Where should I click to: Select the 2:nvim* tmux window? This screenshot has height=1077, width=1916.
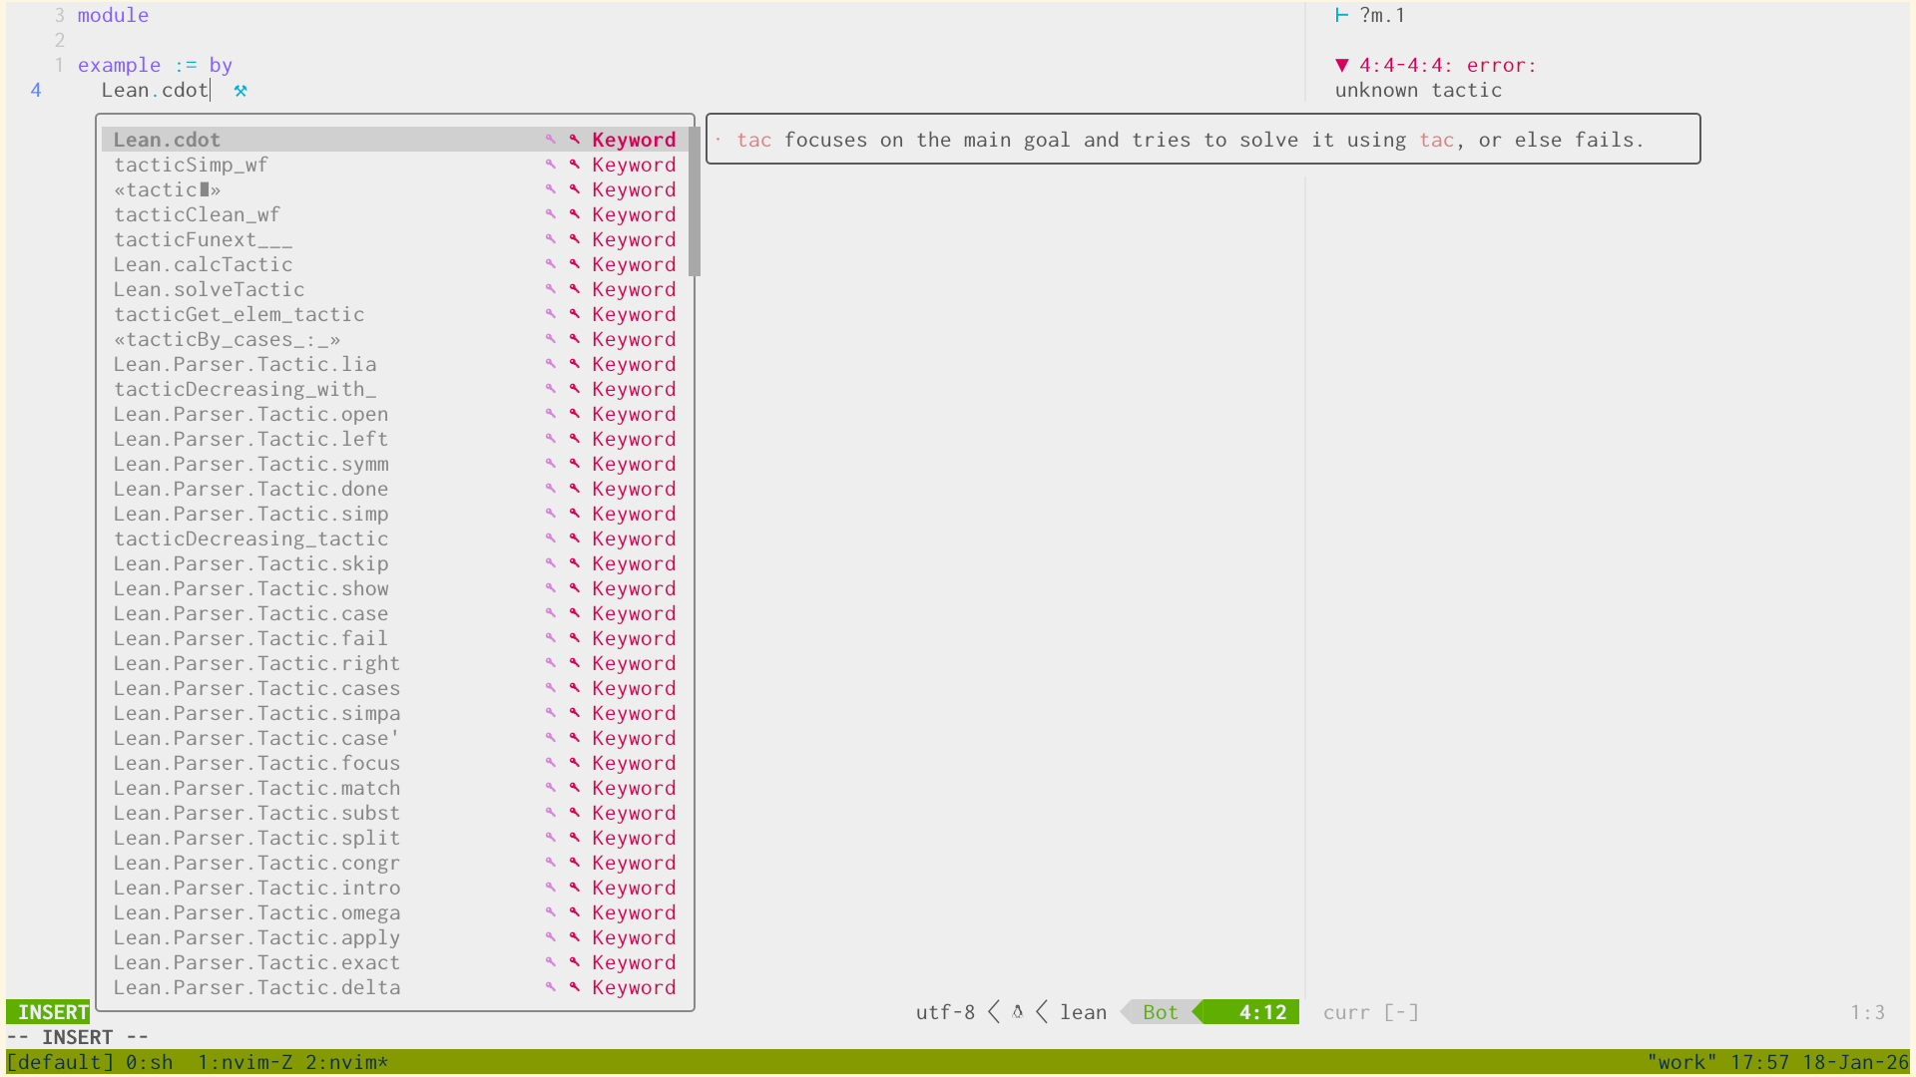[x=346, y=1062]
